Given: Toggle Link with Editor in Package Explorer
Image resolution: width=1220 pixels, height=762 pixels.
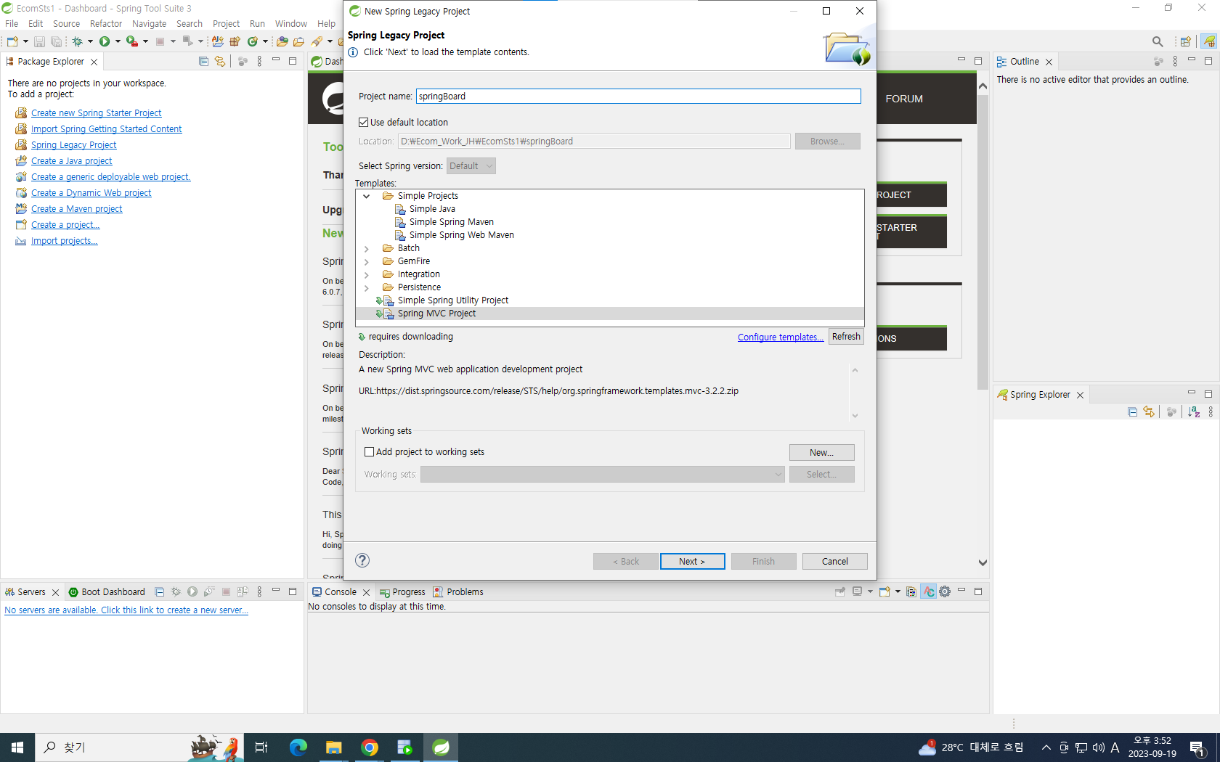Looking at the screenshot, I should pos(220,62).
